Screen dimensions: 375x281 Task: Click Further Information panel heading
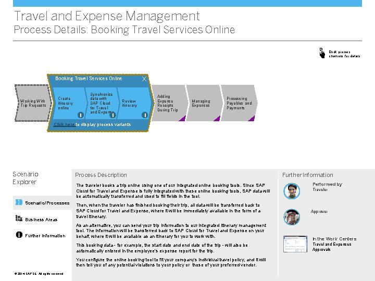[308, 175]
